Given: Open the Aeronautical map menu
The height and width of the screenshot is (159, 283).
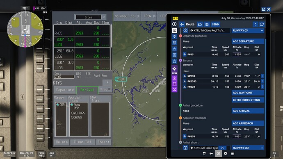Looking at the screenshot, I should (127, 16).
